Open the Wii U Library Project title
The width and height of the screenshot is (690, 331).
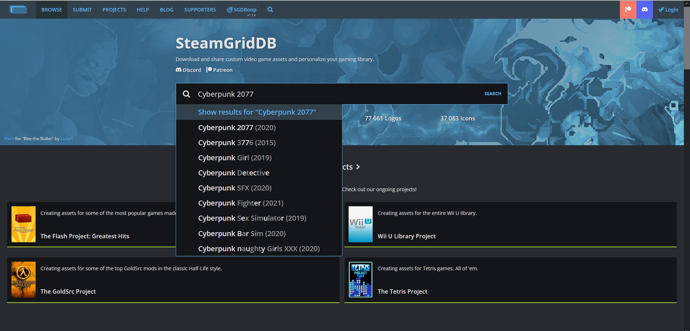pyautogui.click(x=406, y=236)
